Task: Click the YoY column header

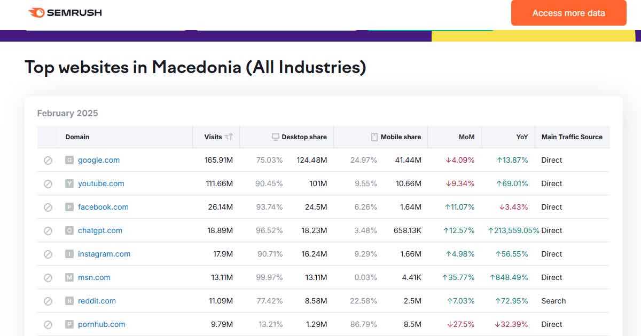Action: point(522,137)
